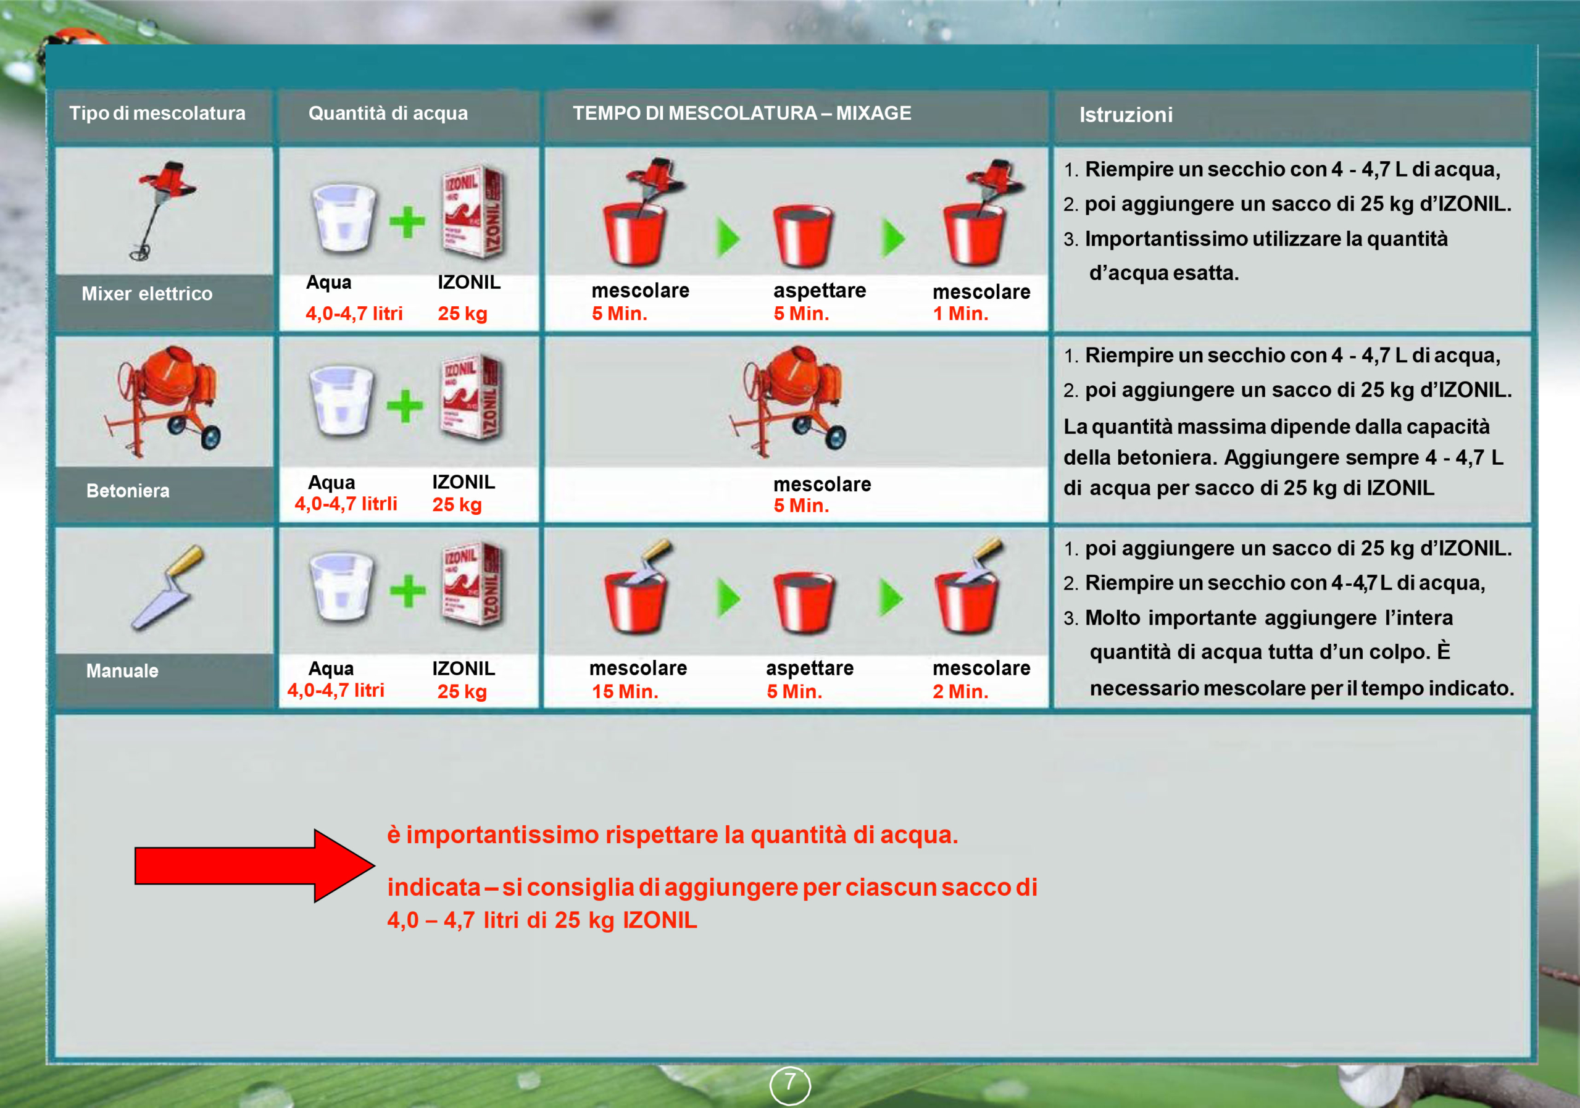Click red note 'è importantissimo rispettare la quantità di acqua.'
Viewport: 1580px width, 1108px height.
(x=672, y=835)
